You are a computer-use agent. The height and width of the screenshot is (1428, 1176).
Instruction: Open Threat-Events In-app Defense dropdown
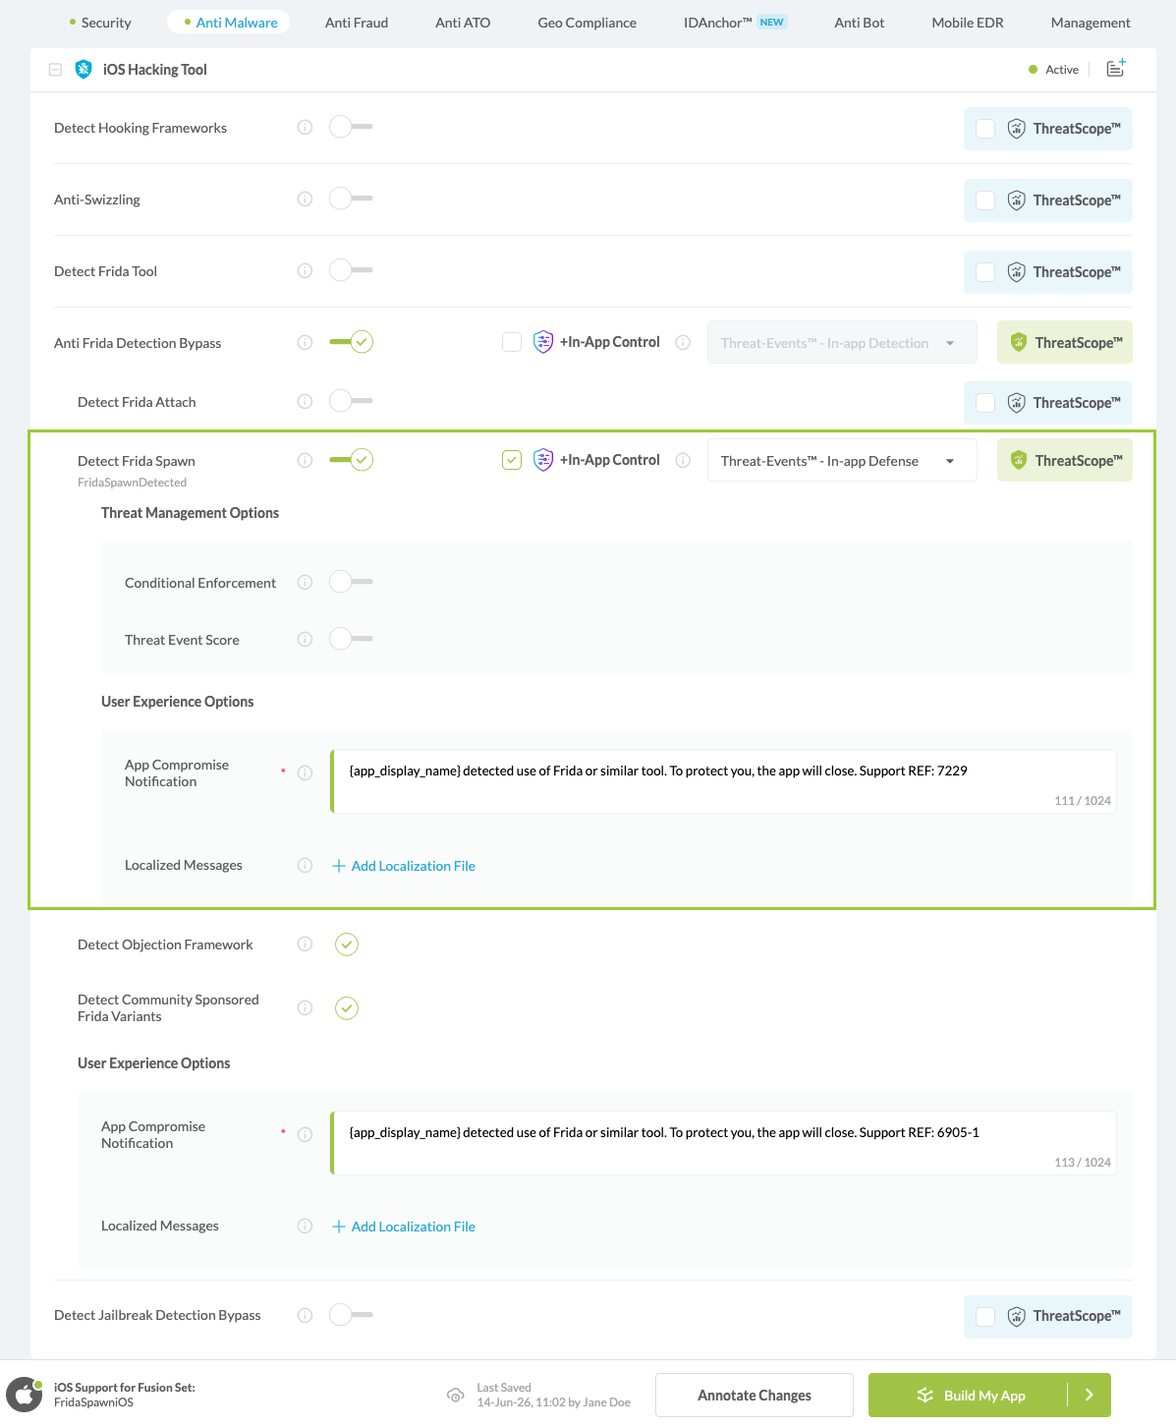pos(842,460)
